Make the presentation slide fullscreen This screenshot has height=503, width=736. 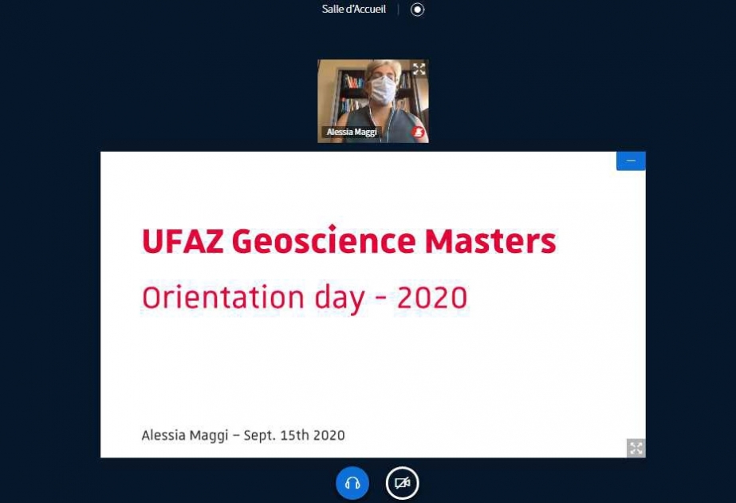point(636,448)
